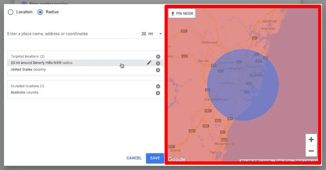Clear all targeted locations
This screenshot has width=326, height=170.
click(x=158, y=57)
